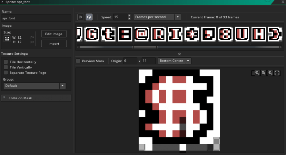
Task: Select the H frame thumbnail
Action: pos(259,34)
